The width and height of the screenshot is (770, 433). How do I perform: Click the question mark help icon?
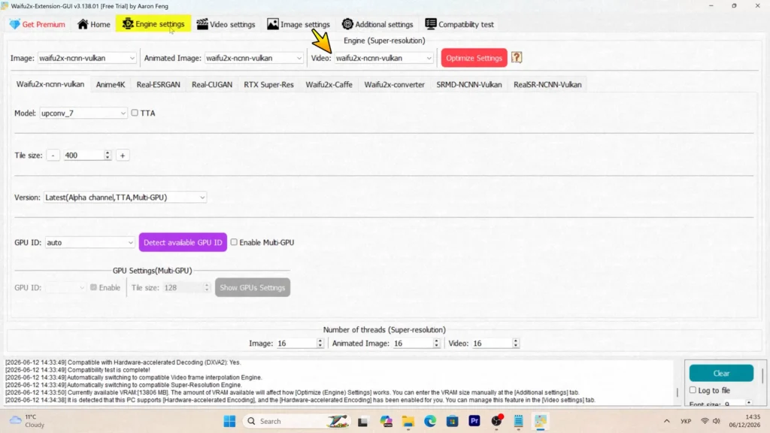point(516,57)
